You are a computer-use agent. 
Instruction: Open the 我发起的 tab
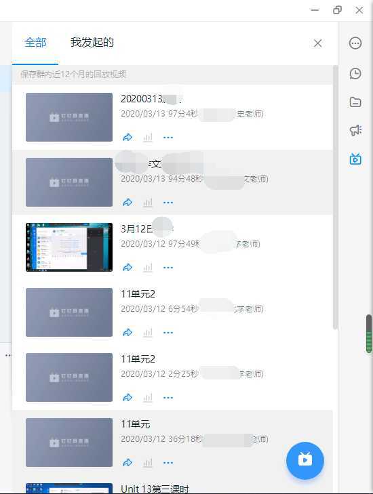click(92, 42)
